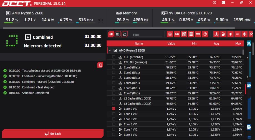The height and width of the screenshot is (140, 255).
Task: Click the Core1 (Die1) row name
Action: (x=132, y=72)
